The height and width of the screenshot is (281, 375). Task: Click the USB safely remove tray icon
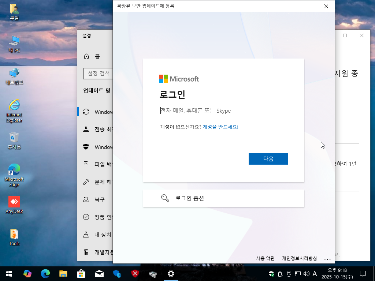pos(280,274)
